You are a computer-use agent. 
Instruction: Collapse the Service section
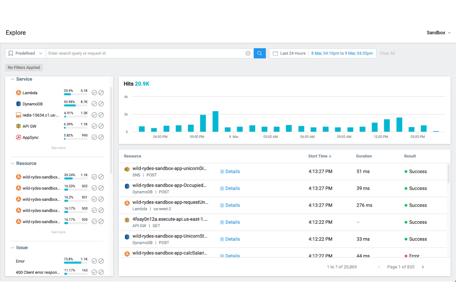pos(12,79)
